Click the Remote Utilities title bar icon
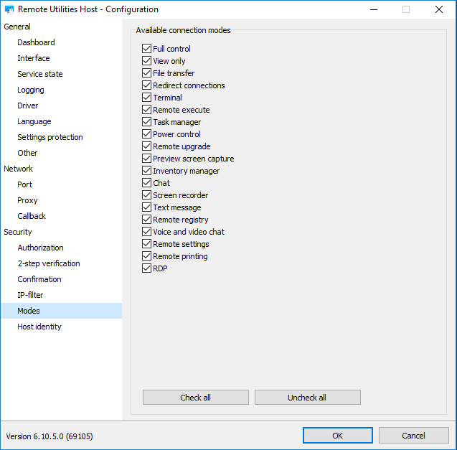 coord(9,10)
